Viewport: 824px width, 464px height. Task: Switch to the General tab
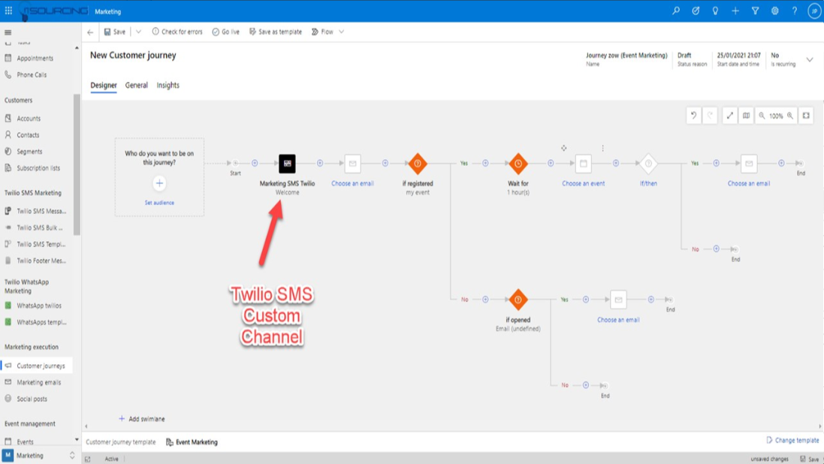click(x=136, y=85)
